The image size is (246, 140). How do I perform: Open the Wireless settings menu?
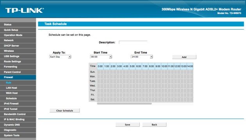(18, 51)
